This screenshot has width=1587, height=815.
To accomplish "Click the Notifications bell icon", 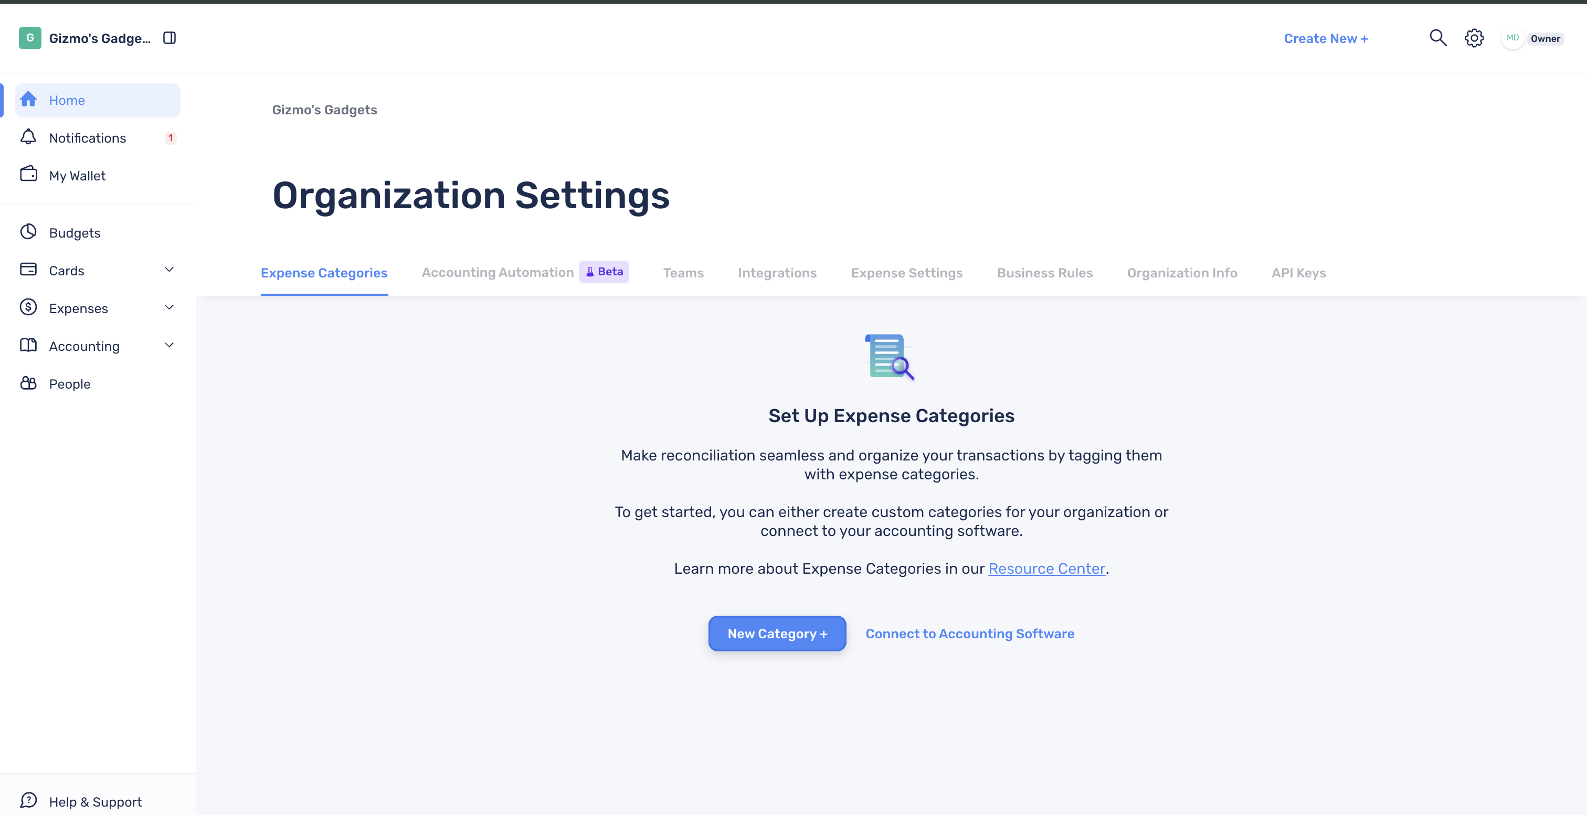I will [28, 137].
